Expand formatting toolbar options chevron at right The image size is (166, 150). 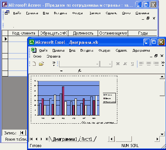click(163, 64)
